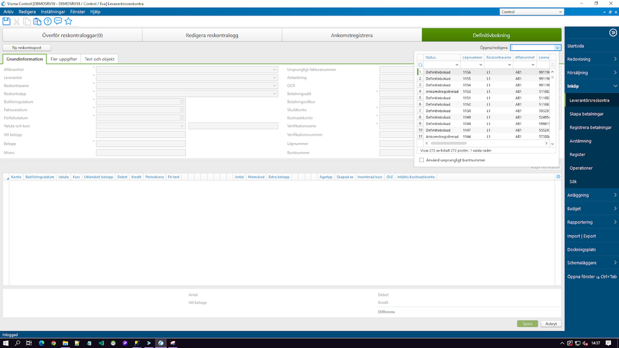This screenshot has height=348, width=619.
Task: Expand the Anläggning section in side menu
Action: [591, 195]
